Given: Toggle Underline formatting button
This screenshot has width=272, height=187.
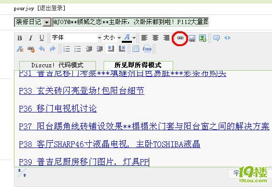Looking at the screenshot, I should [42, 38].
